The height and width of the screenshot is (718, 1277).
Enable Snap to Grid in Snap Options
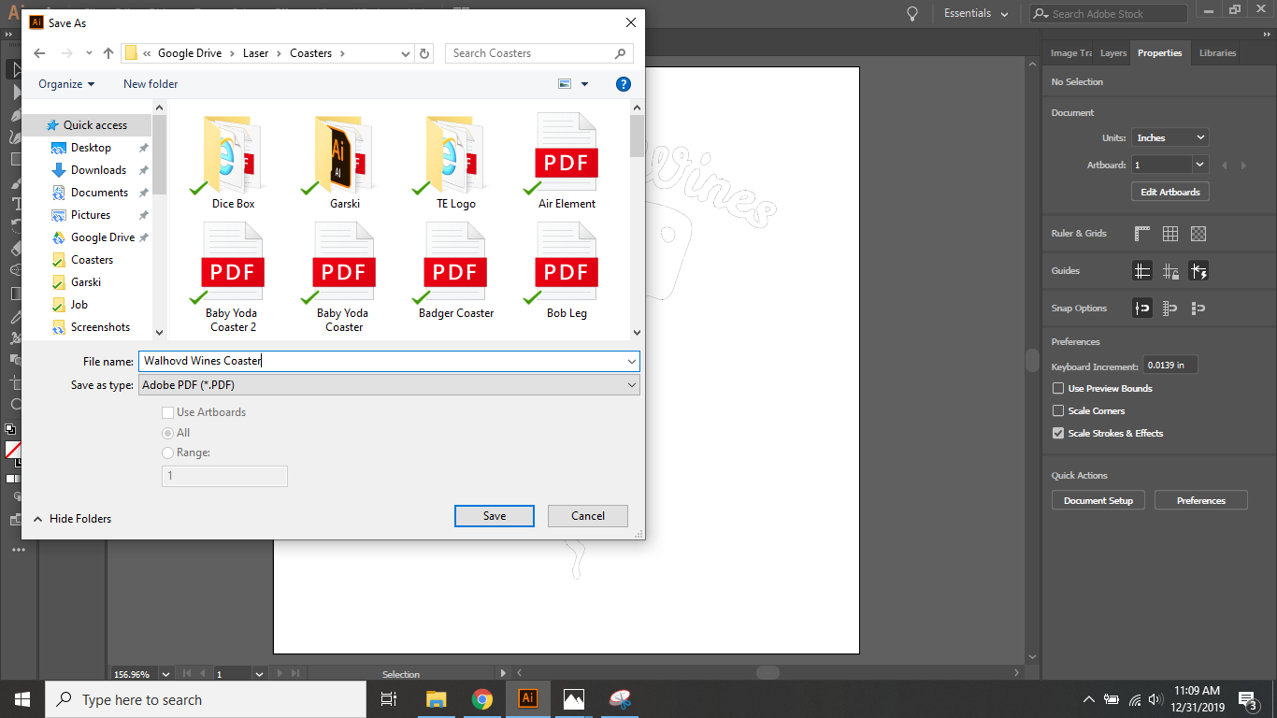coord(1169,308)
